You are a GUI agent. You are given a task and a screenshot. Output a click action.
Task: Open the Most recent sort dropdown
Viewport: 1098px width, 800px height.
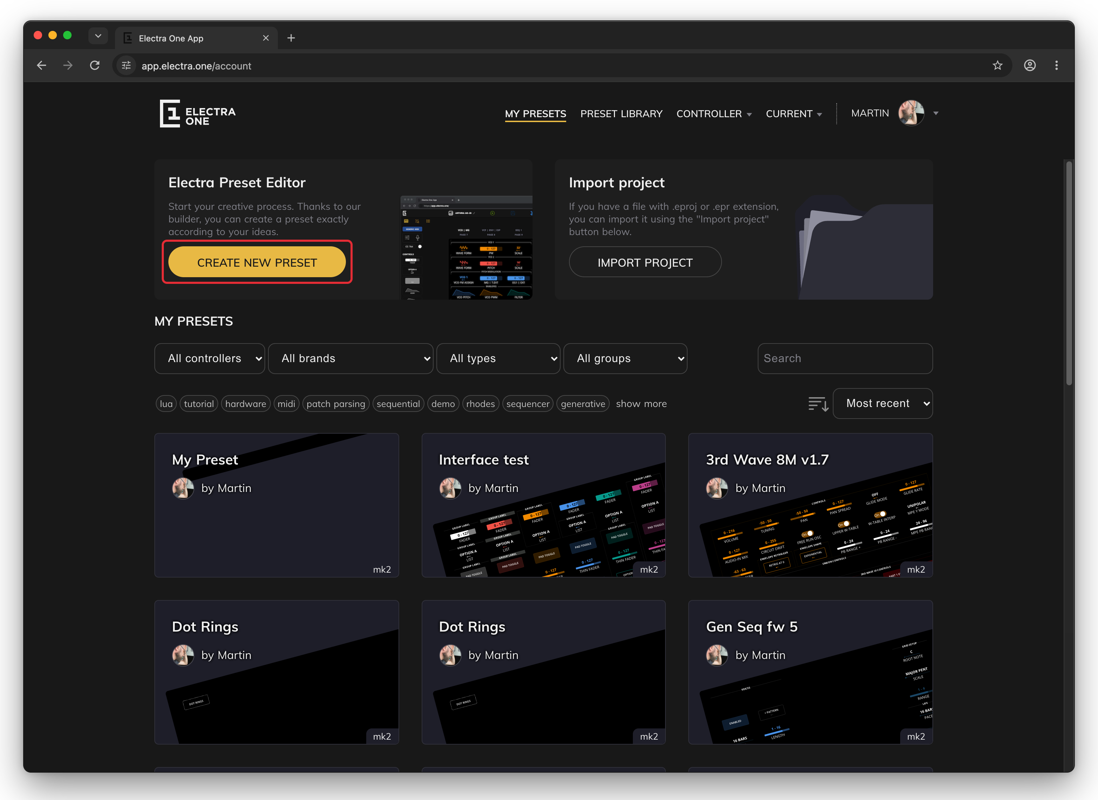[x=883, y=404]
